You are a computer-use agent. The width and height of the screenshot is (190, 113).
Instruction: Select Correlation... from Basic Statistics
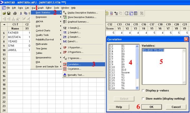[74, 64]
